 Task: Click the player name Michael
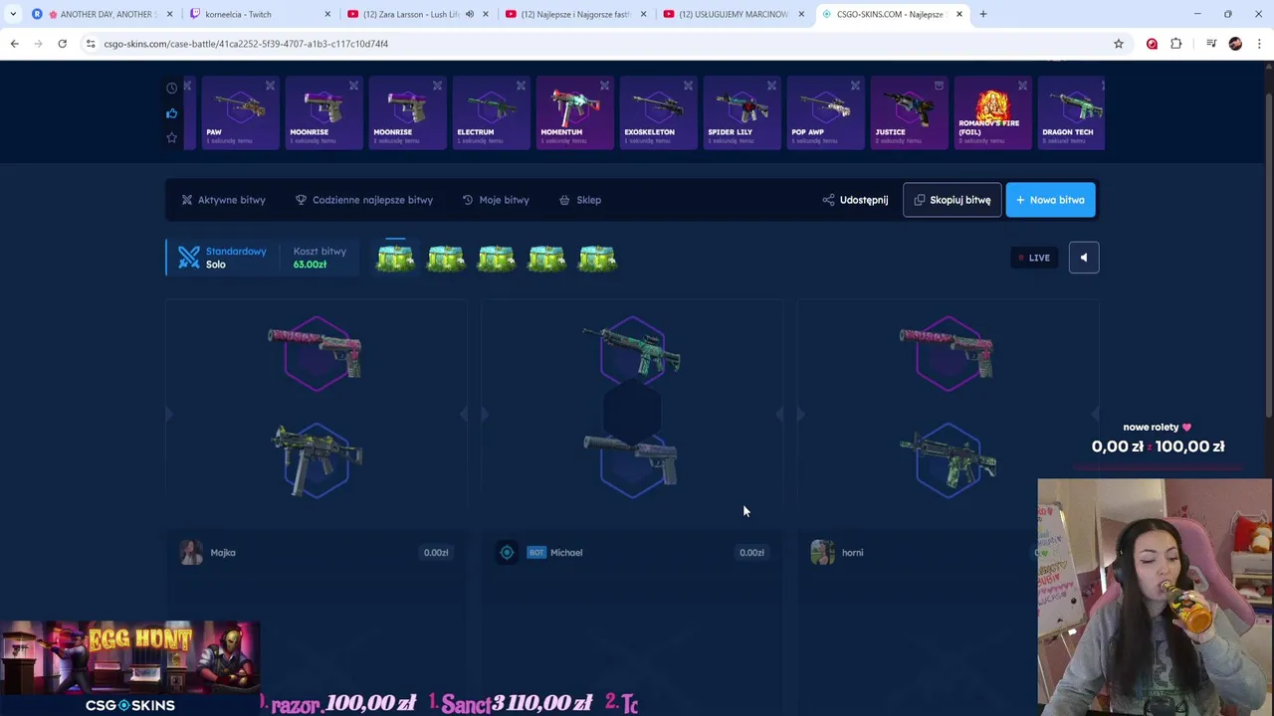coord(566,553)
